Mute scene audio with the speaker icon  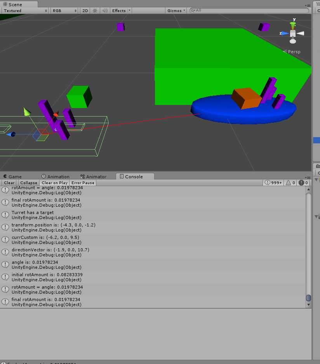(x=104, y=10)
